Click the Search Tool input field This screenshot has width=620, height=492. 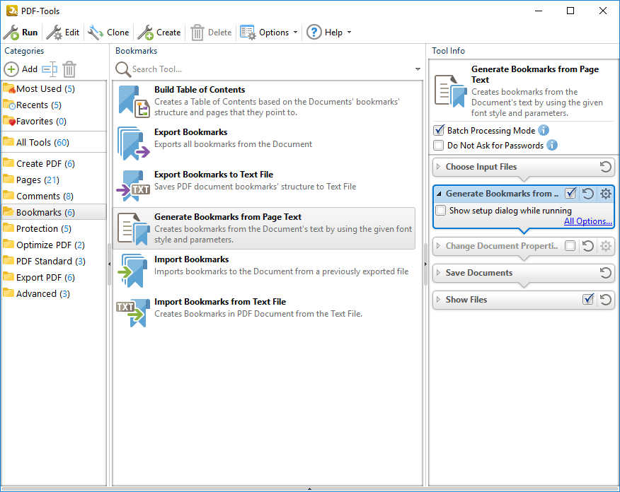(271, 69)
